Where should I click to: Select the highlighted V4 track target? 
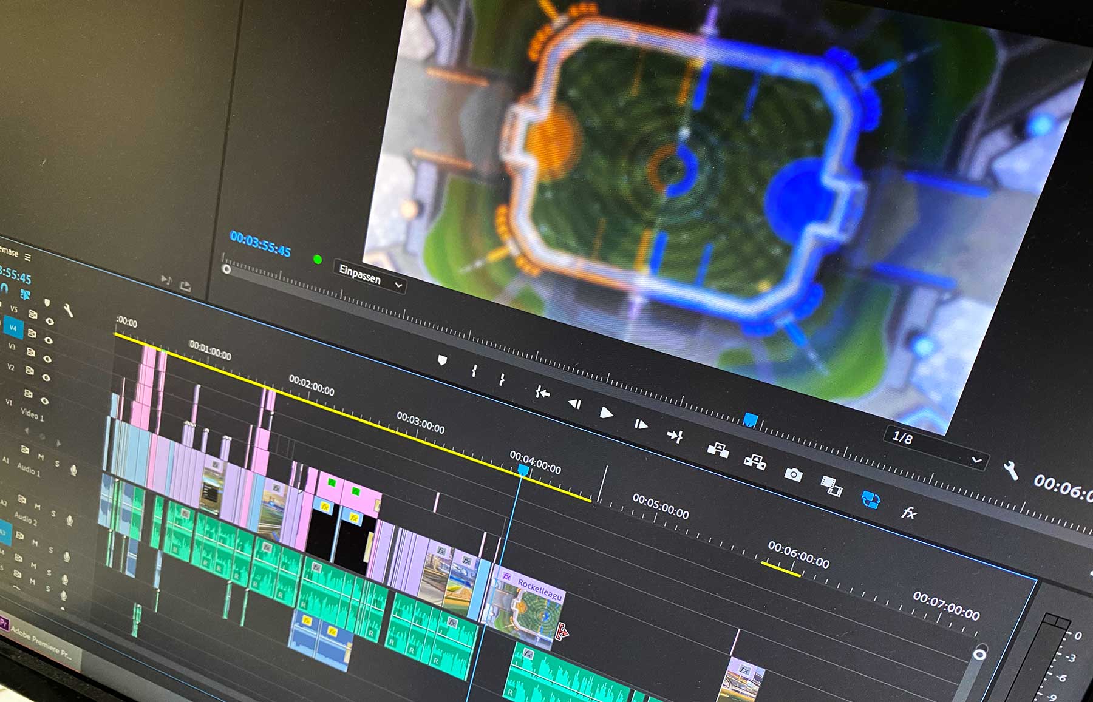[x=13, y=328]
